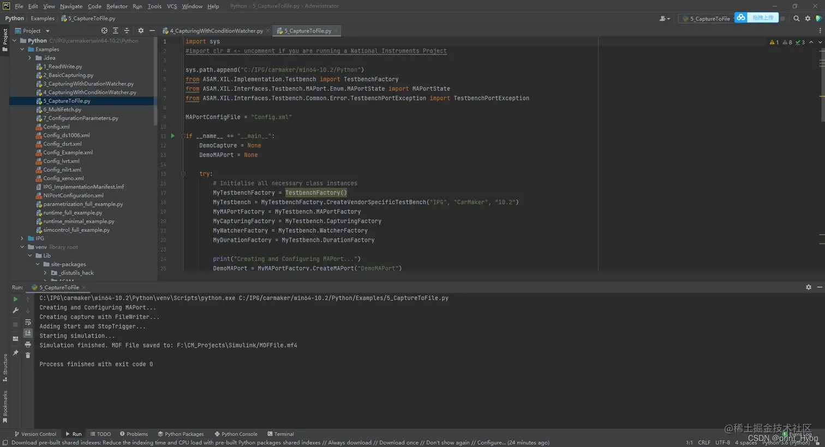Open the File menu
This screenshot has height=447, width=825.
click(19, 6)
